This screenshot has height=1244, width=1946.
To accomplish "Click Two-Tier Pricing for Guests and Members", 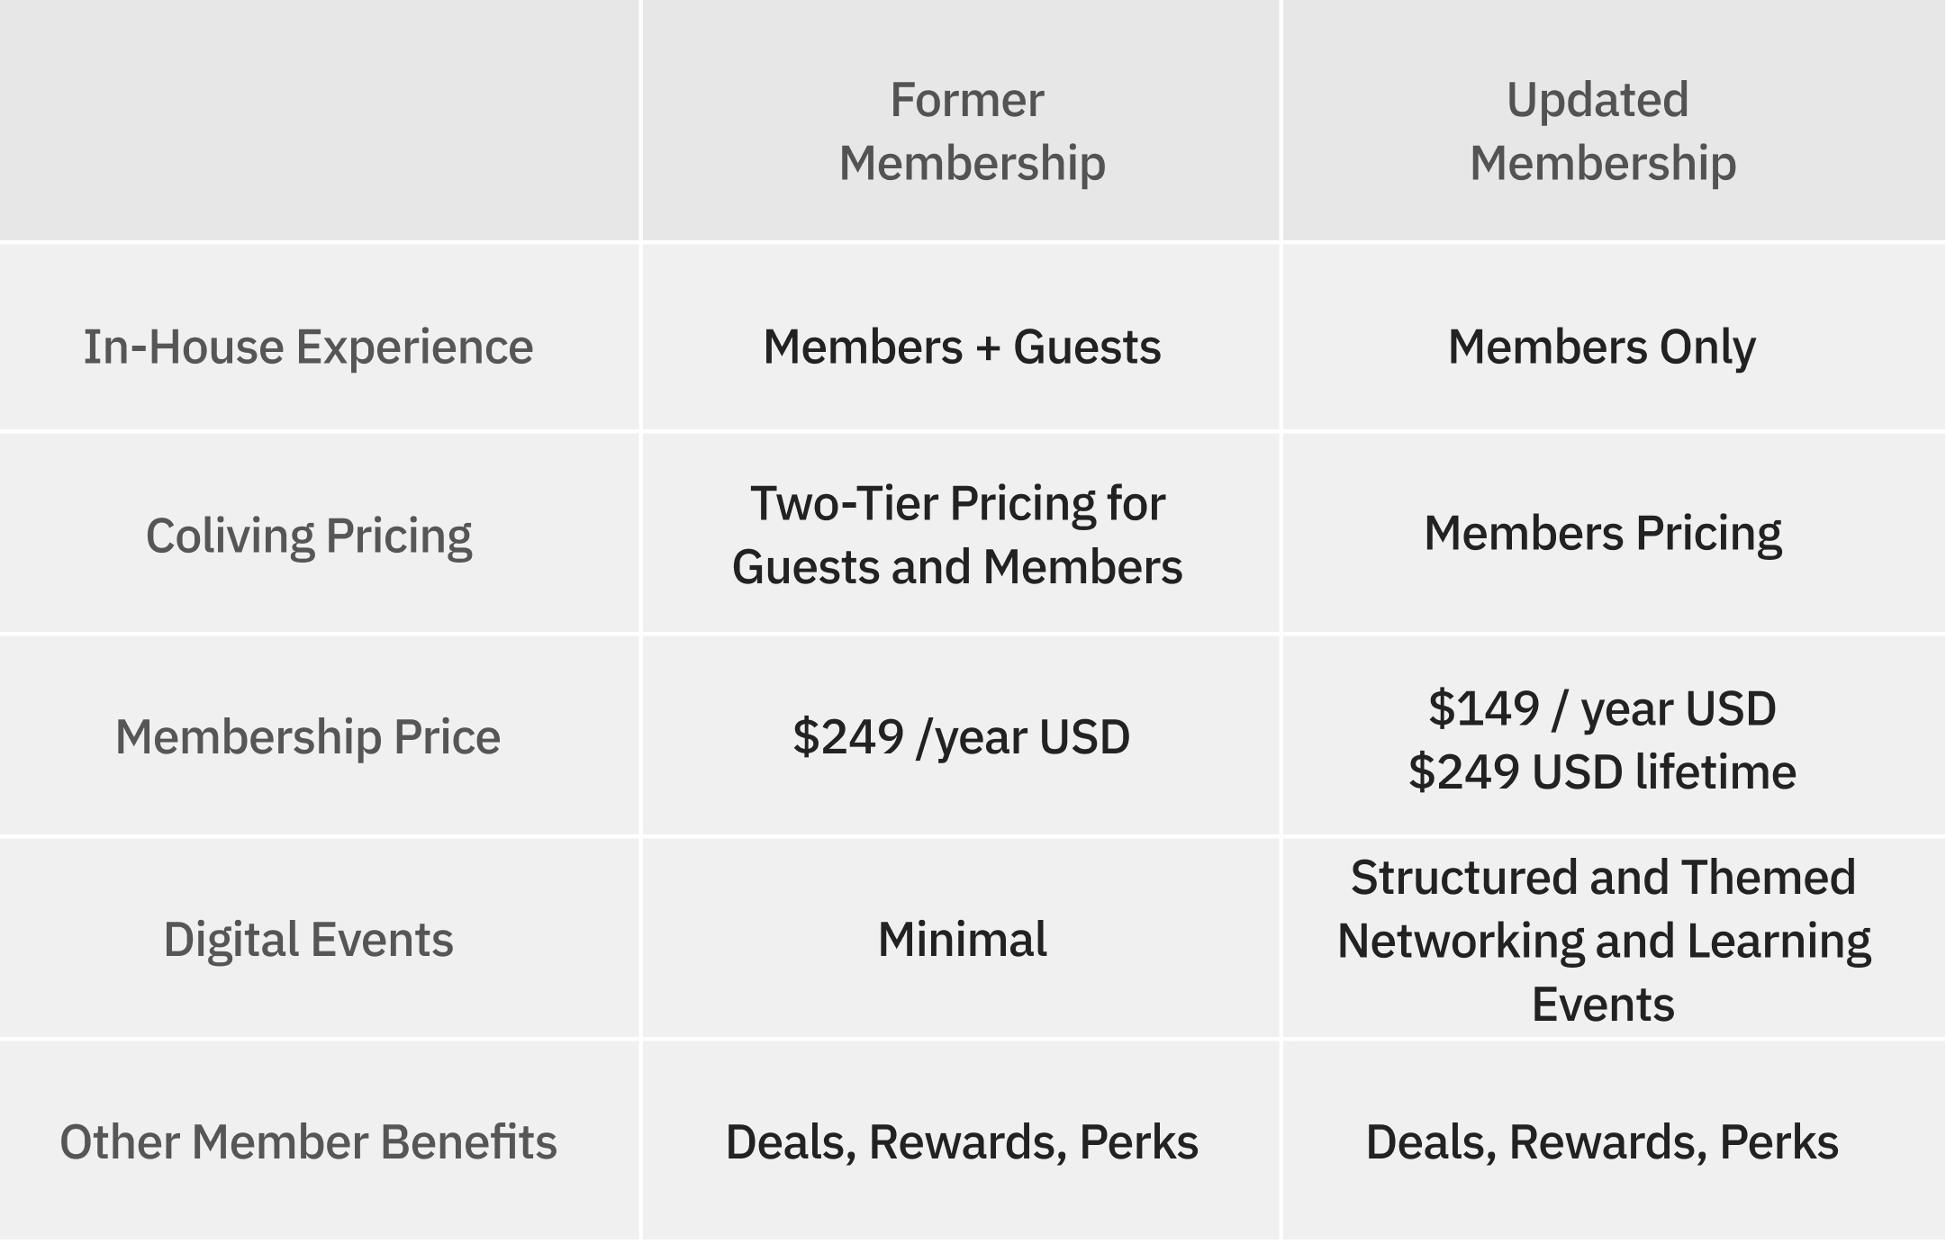I will tap(957, 535).
